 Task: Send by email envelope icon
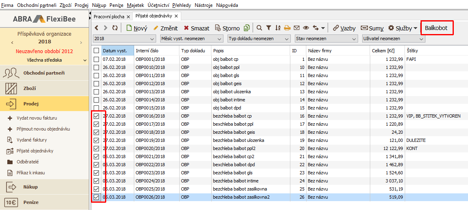click(x=296, y=28)
